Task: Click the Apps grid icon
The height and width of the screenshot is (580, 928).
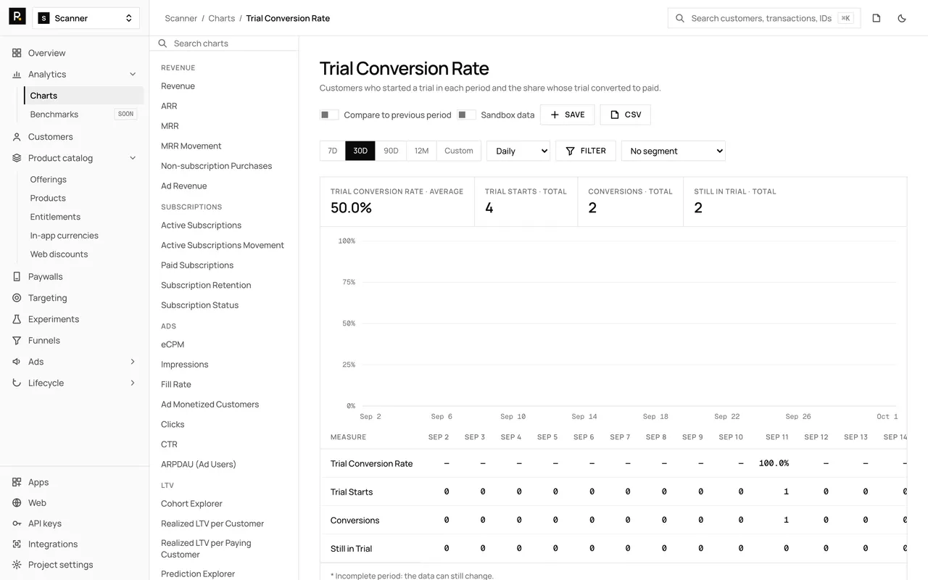Action: (x=17, y=482)
